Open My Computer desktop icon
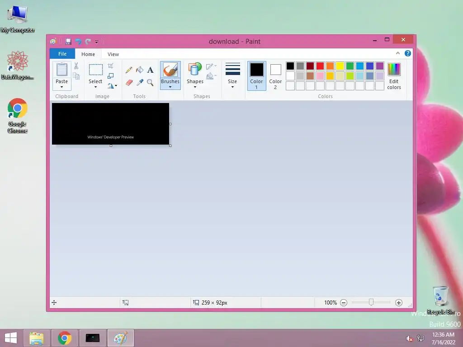Image resolution: width=463 pixels, height=347 pixels. tap(18, 19)
